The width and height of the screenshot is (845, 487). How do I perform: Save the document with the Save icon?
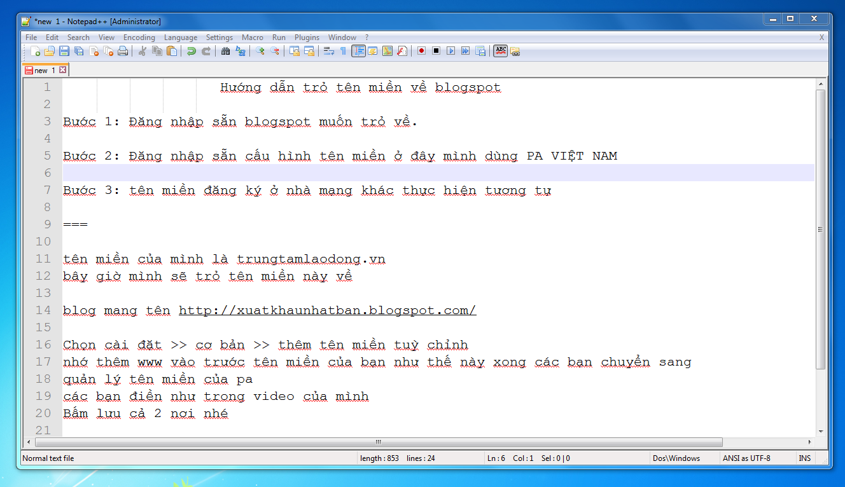(x=64, y=51)
